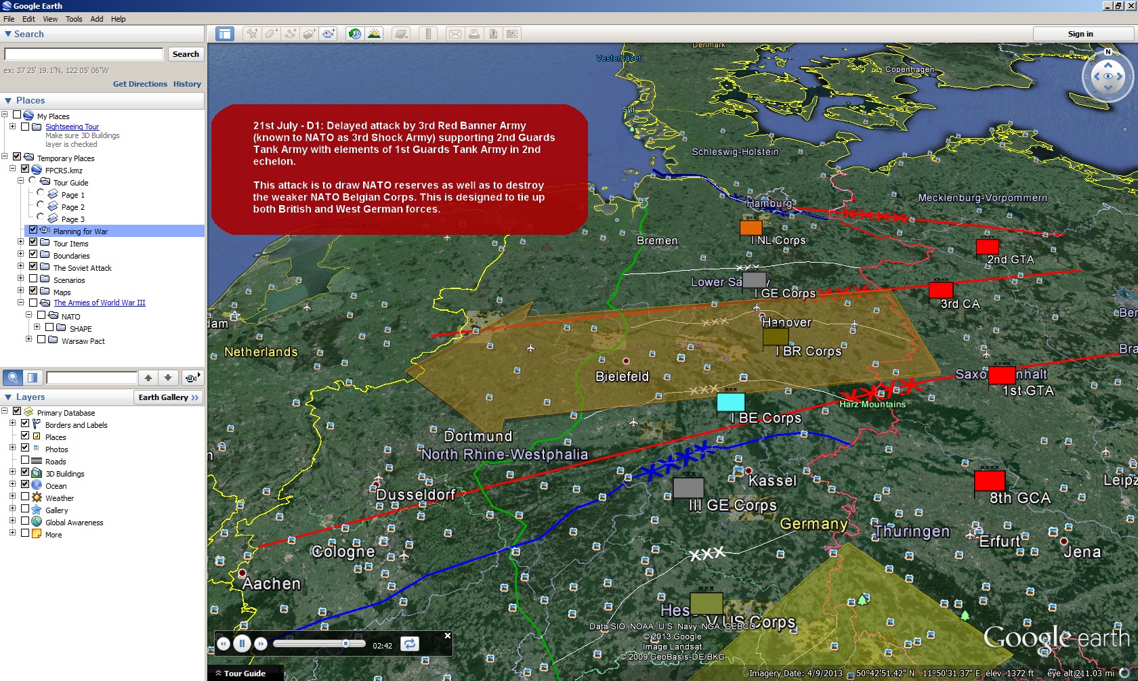Disable the Borders and Labels layer
The height and width of the screenshot is (681, 1138).
[x=25, y=424]
